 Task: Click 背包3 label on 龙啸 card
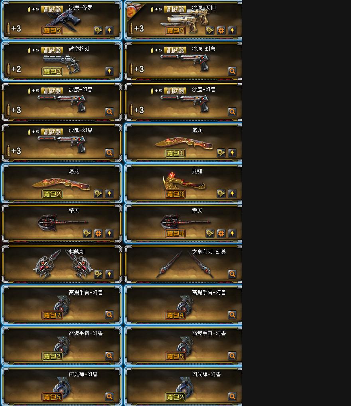click(x=175, y=194)
